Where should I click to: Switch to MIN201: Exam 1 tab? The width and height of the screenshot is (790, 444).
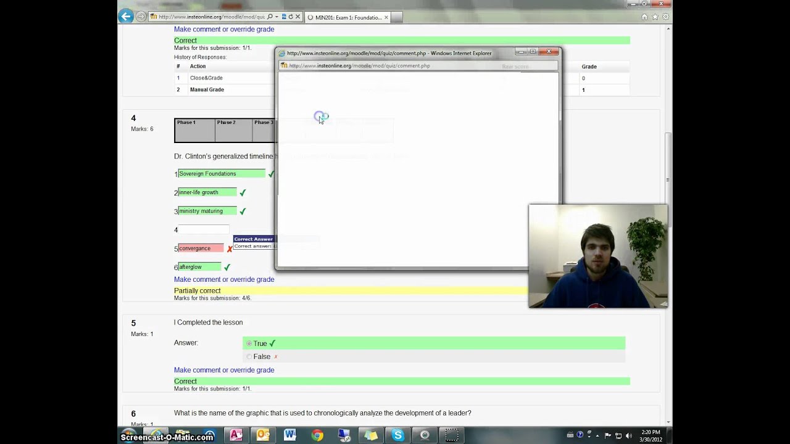pyautogui.click(x=347, y=17)
